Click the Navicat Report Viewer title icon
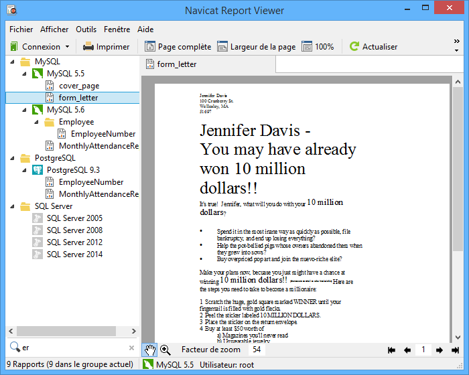This screenshot has height=375, width=469. click(12, 10)
